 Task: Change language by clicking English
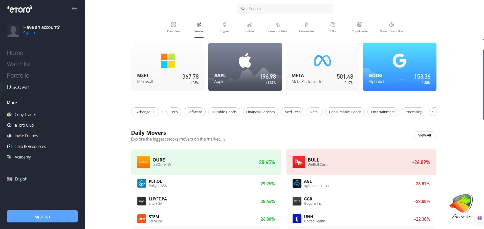[21, 179]
